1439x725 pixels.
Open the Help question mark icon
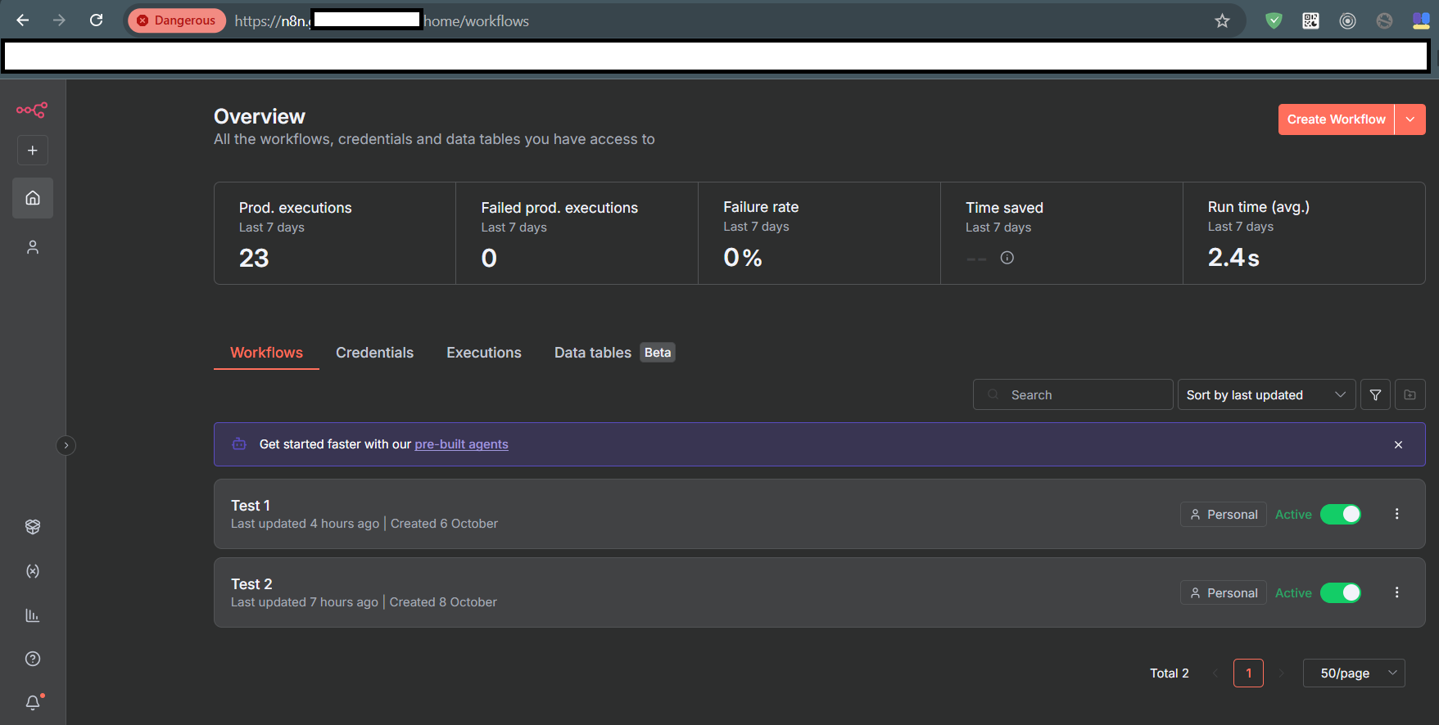(33, 659)
